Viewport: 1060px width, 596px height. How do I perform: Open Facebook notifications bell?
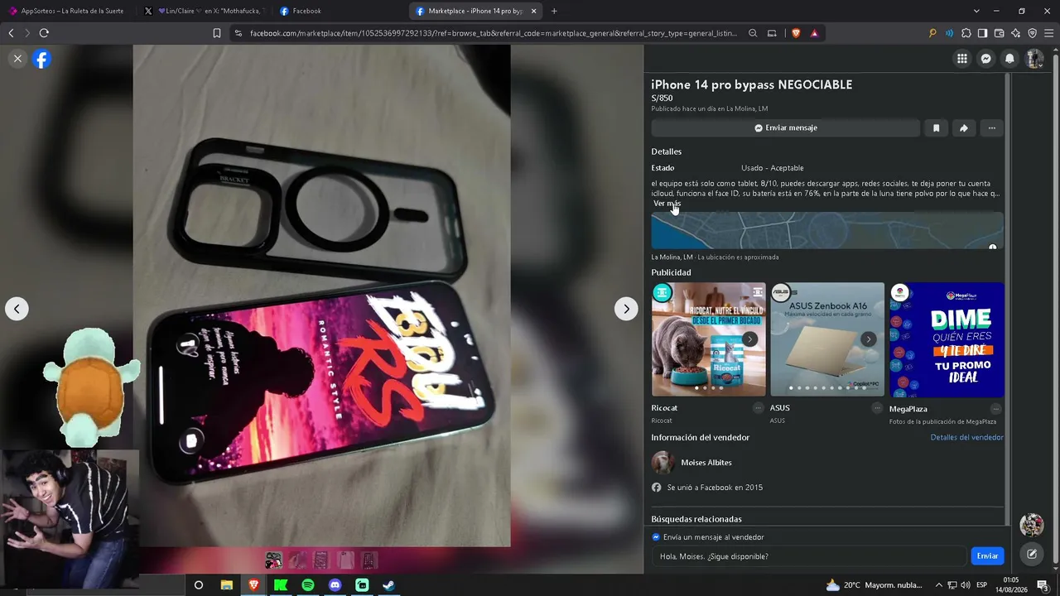[1009, 59]
